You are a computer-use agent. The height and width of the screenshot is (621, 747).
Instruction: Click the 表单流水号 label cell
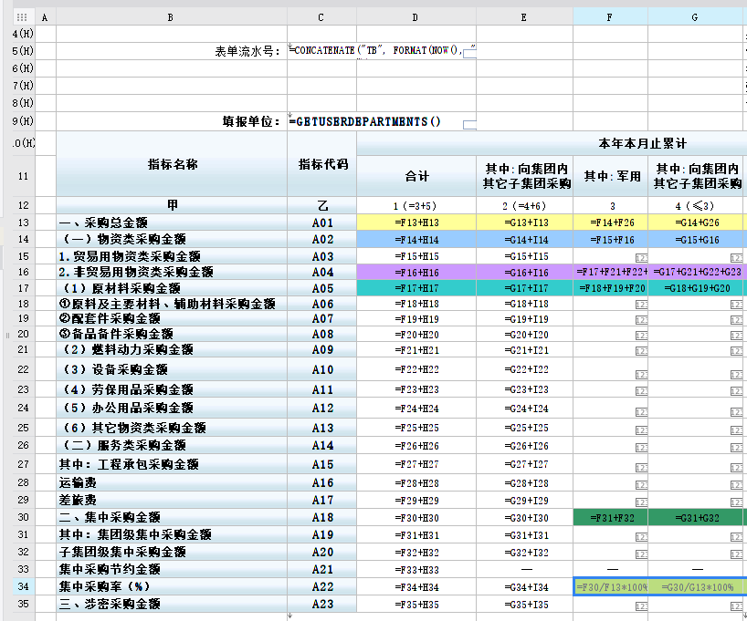pos(172,51)
